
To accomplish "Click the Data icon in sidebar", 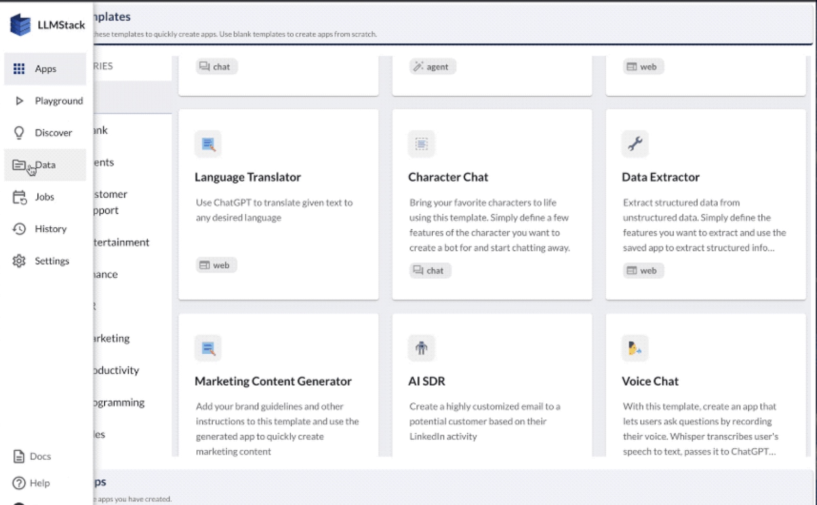I will pyautogui.click(x=19, y=165).
